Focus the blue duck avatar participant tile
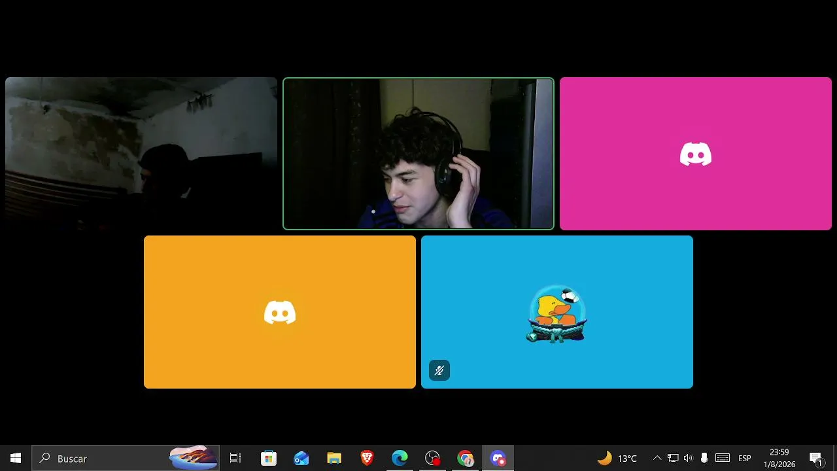The height and width of the screenshot is (471, 837). 557,312
